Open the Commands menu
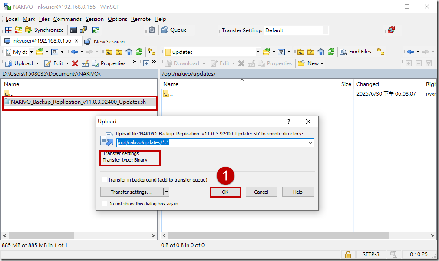439x261 pixels. coord(67,19)
